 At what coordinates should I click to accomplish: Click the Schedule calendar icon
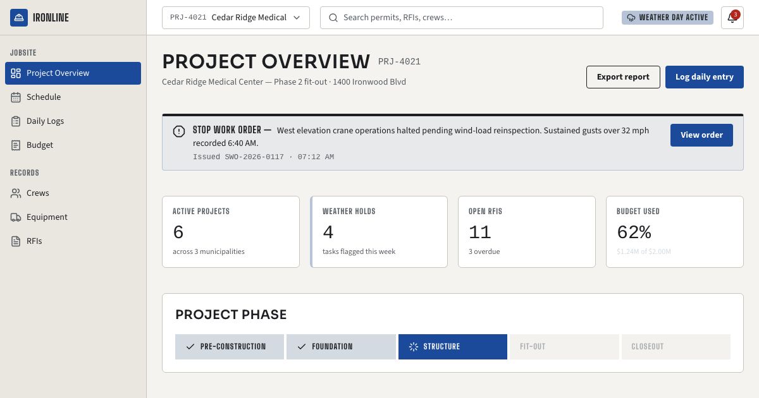[x=16, y=97]
